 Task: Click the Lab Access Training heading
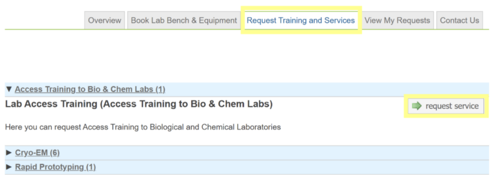click(x=139, y=105)
